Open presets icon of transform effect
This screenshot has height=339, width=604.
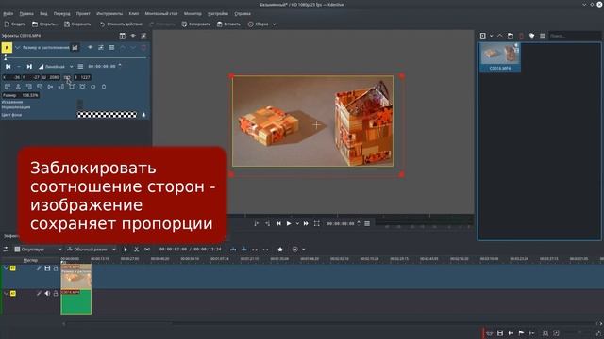point(101,48)
